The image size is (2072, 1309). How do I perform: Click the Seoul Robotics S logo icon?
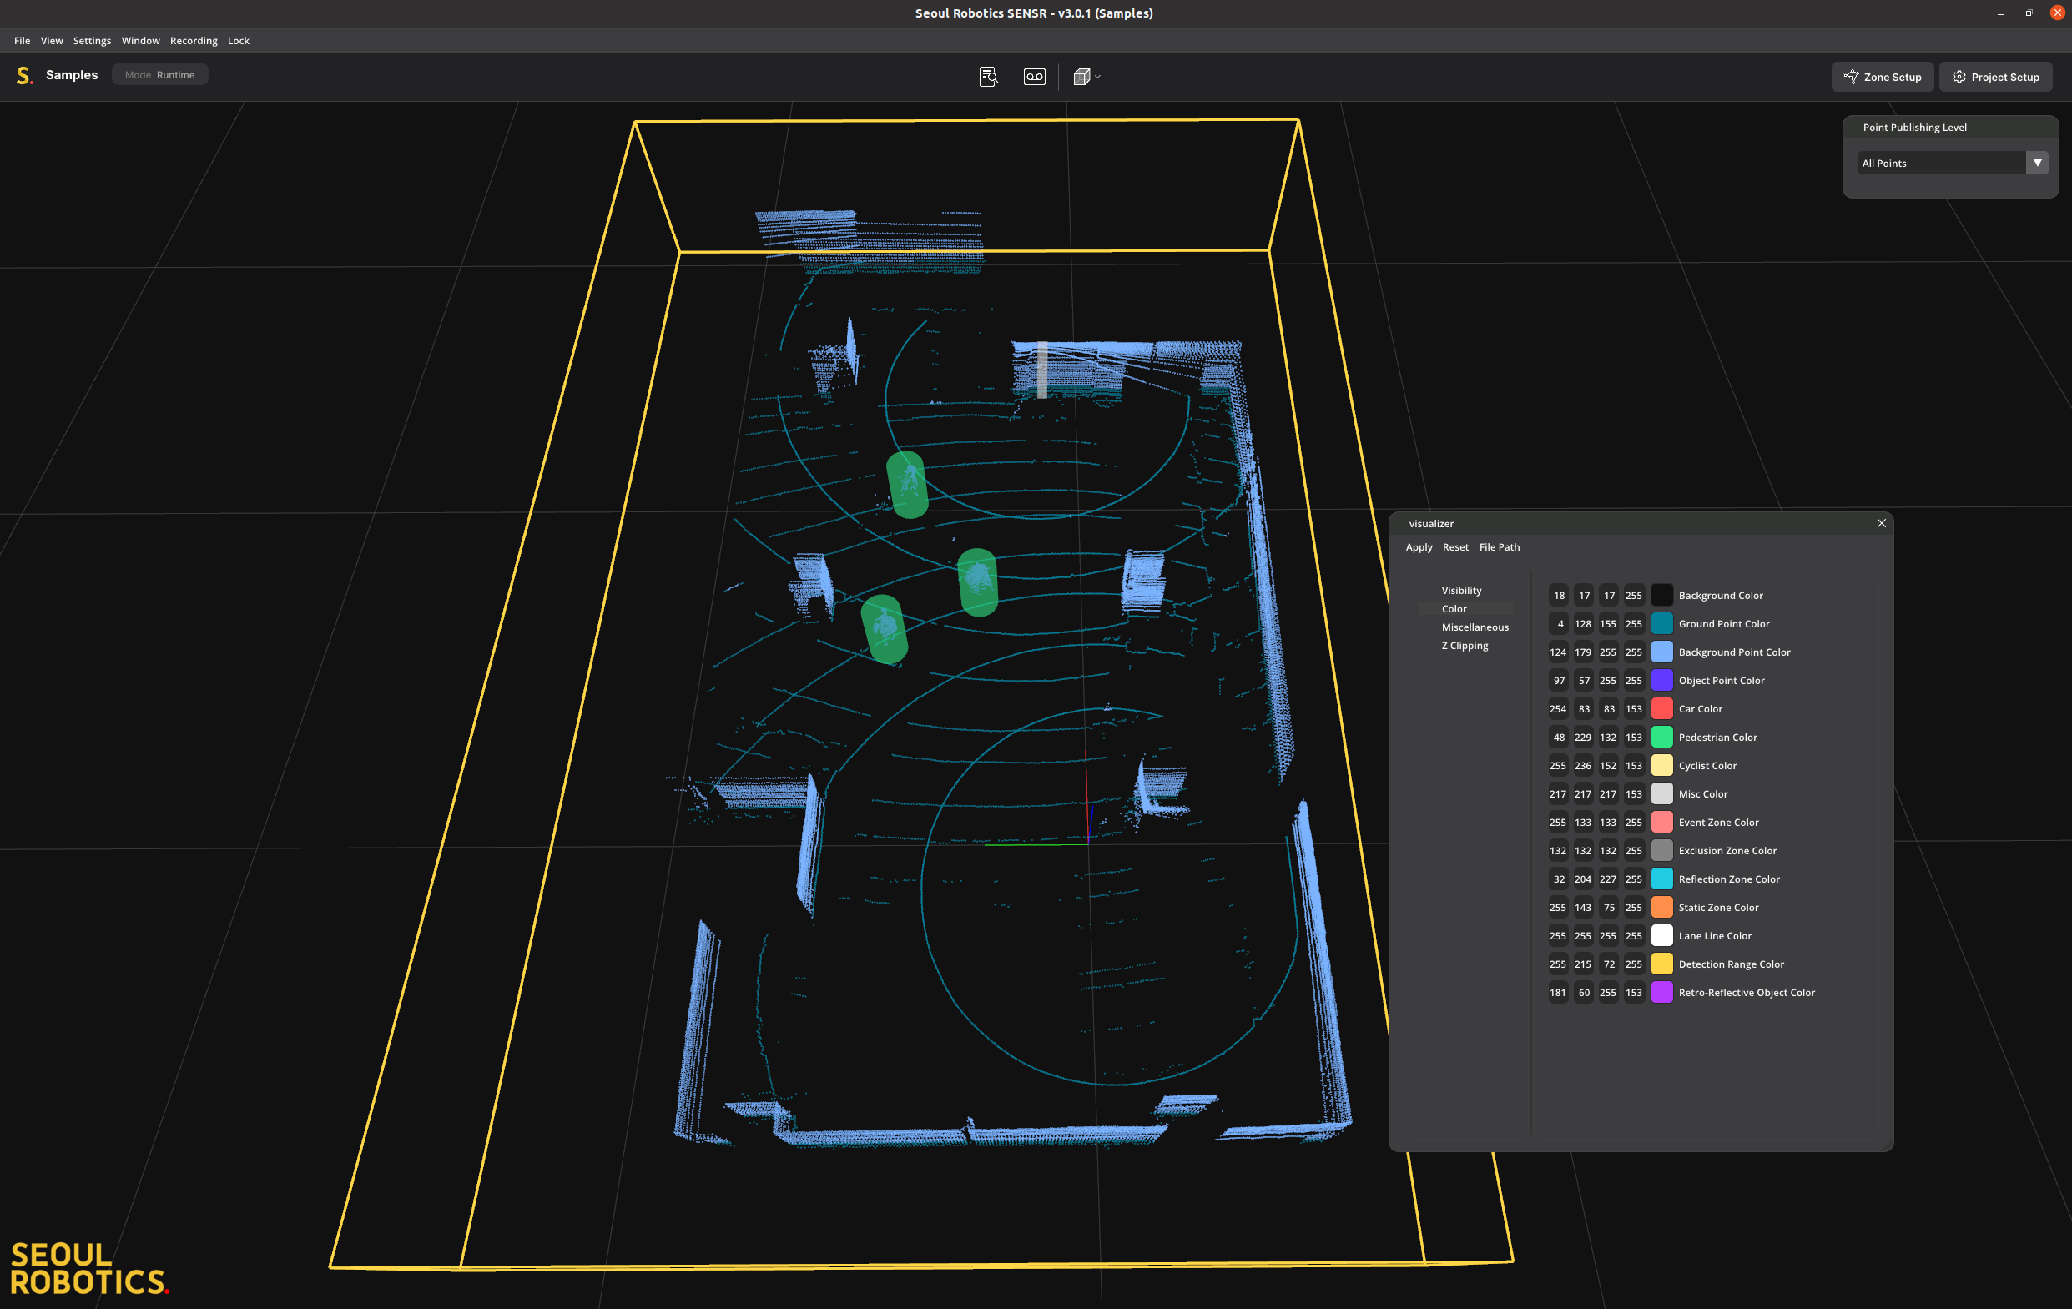pos(24,76)
